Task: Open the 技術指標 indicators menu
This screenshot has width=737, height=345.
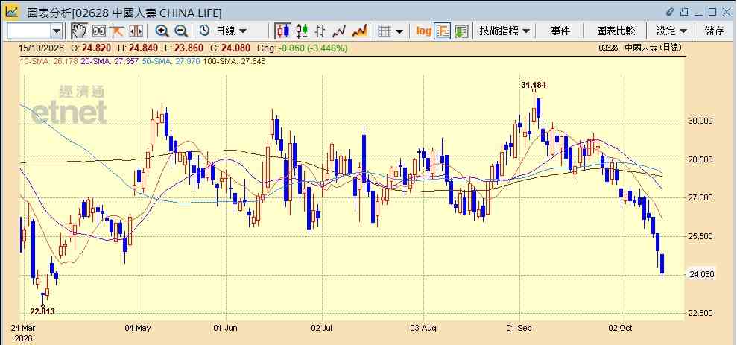Action: coord(504,31)
